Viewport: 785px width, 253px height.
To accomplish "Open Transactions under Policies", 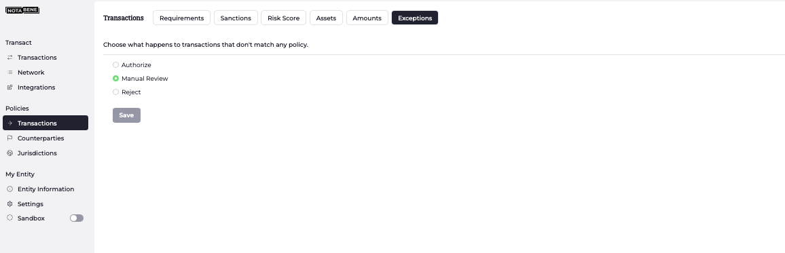I will click(x=45, y=123).
